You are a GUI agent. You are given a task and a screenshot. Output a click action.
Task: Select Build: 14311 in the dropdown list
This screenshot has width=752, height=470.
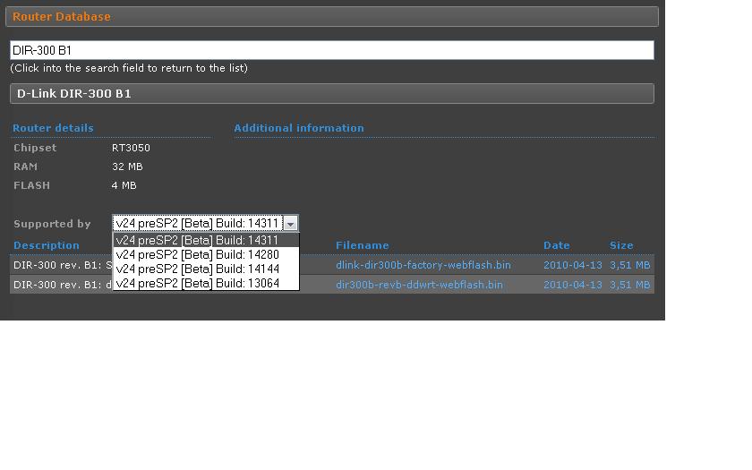pyautogui.click(x=206, y=240)
